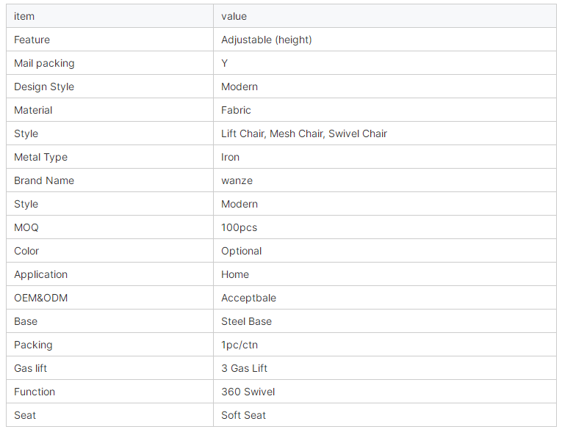562x432 pixels.
Task: Click the 'value' column header cell
Action: 385,16
